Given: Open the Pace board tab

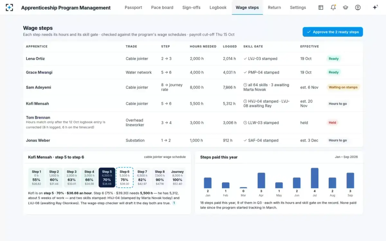Looking at the screenshot, I should (162, 7).
